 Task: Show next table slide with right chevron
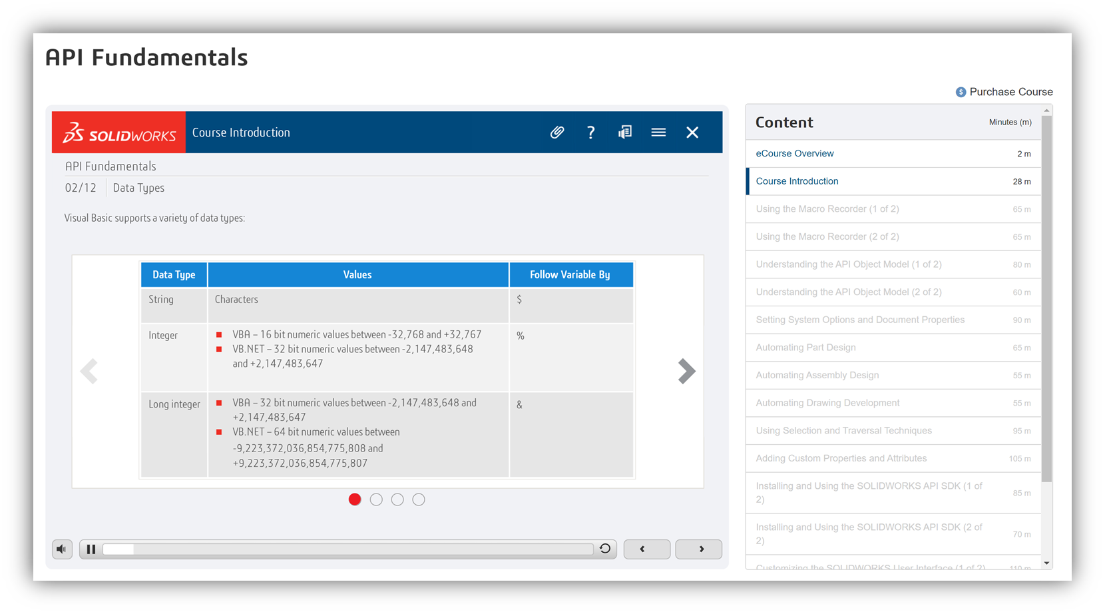(x=686, y=371)
